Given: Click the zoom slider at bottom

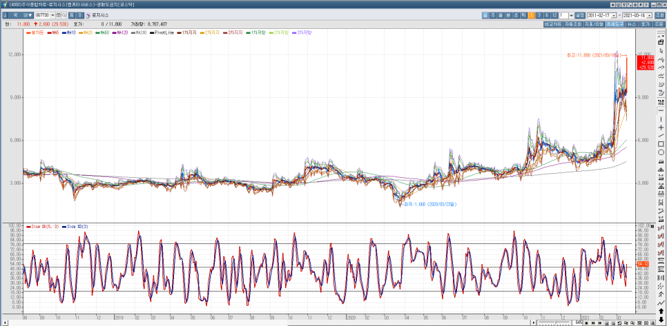Looking at the screenshot, I should tap(554, 323).
